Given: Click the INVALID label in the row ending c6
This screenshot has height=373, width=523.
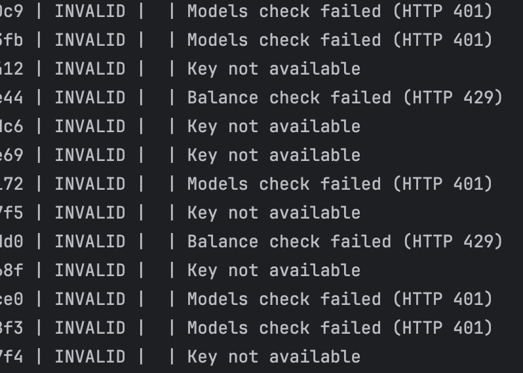Looking at the screenshot, I should pos(90,126).
